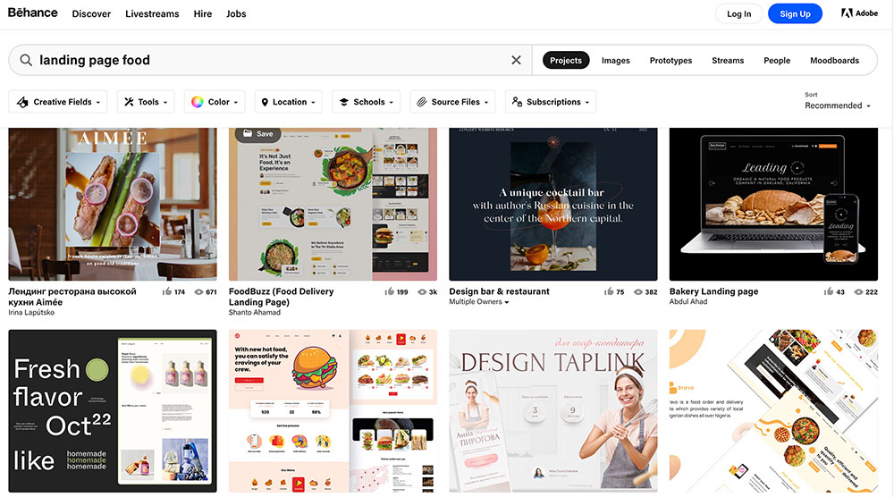894x497 pixels.
Task: Open FoodBuzz (Food Delivery Landing Page) title
Action: click(281, 297)
